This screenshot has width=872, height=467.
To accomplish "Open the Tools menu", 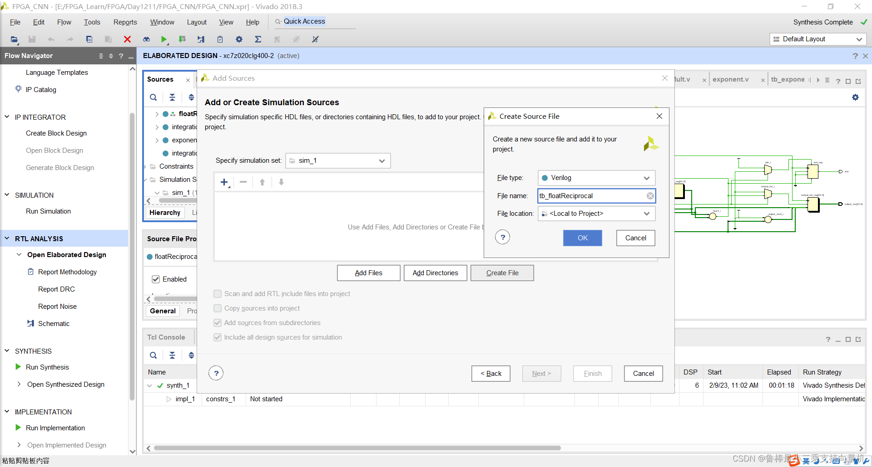I will 92,22.
